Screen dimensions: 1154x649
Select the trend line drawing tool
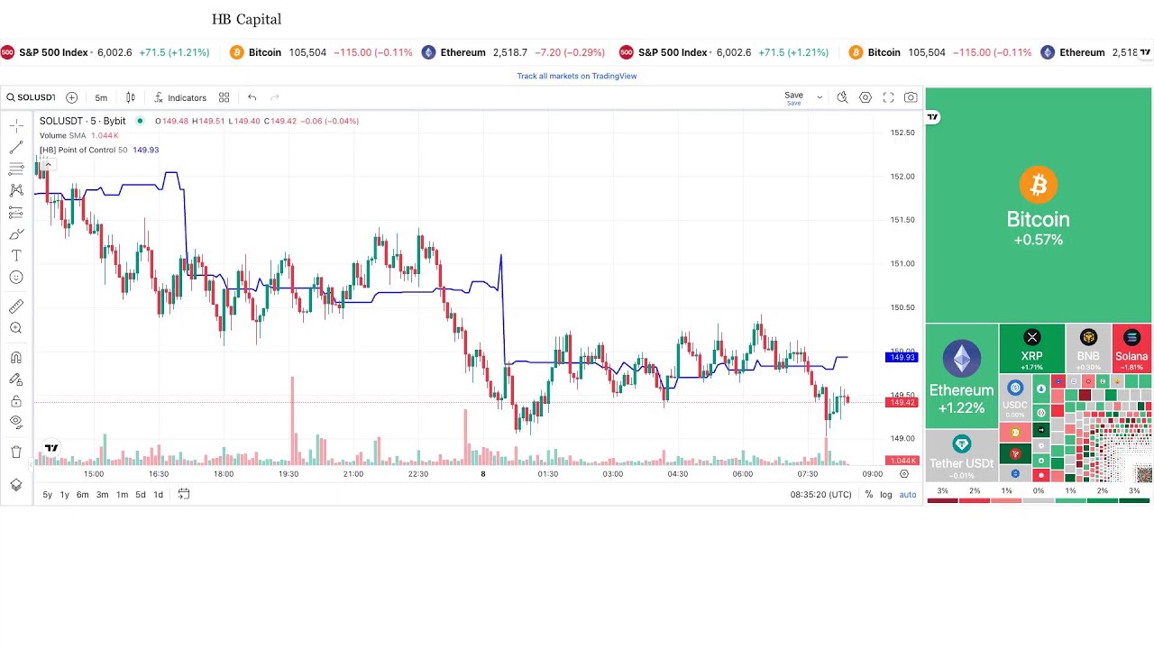pos(16,148)
